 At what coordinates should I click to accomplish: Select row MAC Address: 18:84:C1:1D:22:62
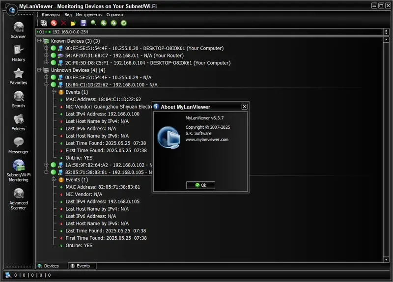(x=103, y=100)
